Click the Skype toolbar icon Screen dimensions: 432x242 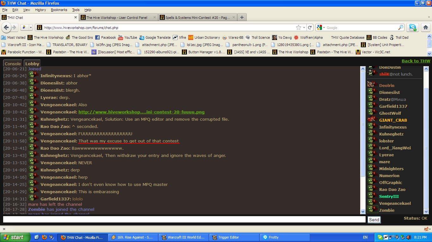coord(412,27)
